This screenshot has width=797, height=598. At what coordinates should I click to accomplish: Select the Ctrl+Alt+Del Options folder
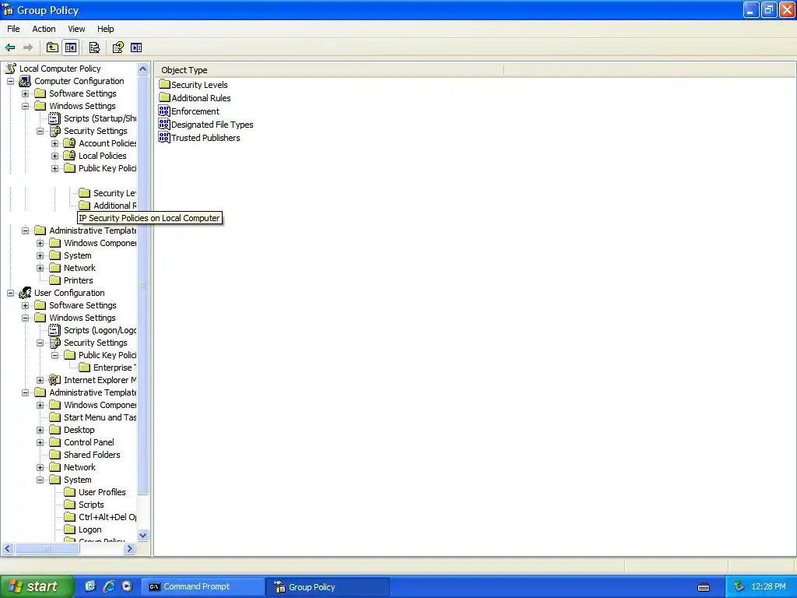click(100, 517)
